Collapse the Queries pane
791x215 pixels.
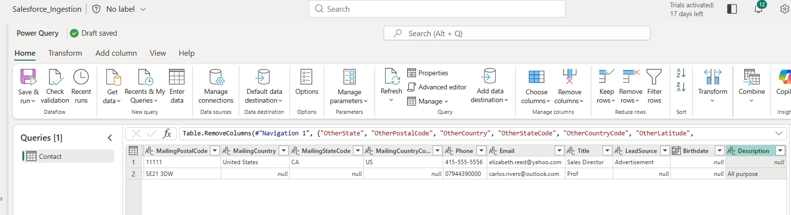(x=110, y=138)
